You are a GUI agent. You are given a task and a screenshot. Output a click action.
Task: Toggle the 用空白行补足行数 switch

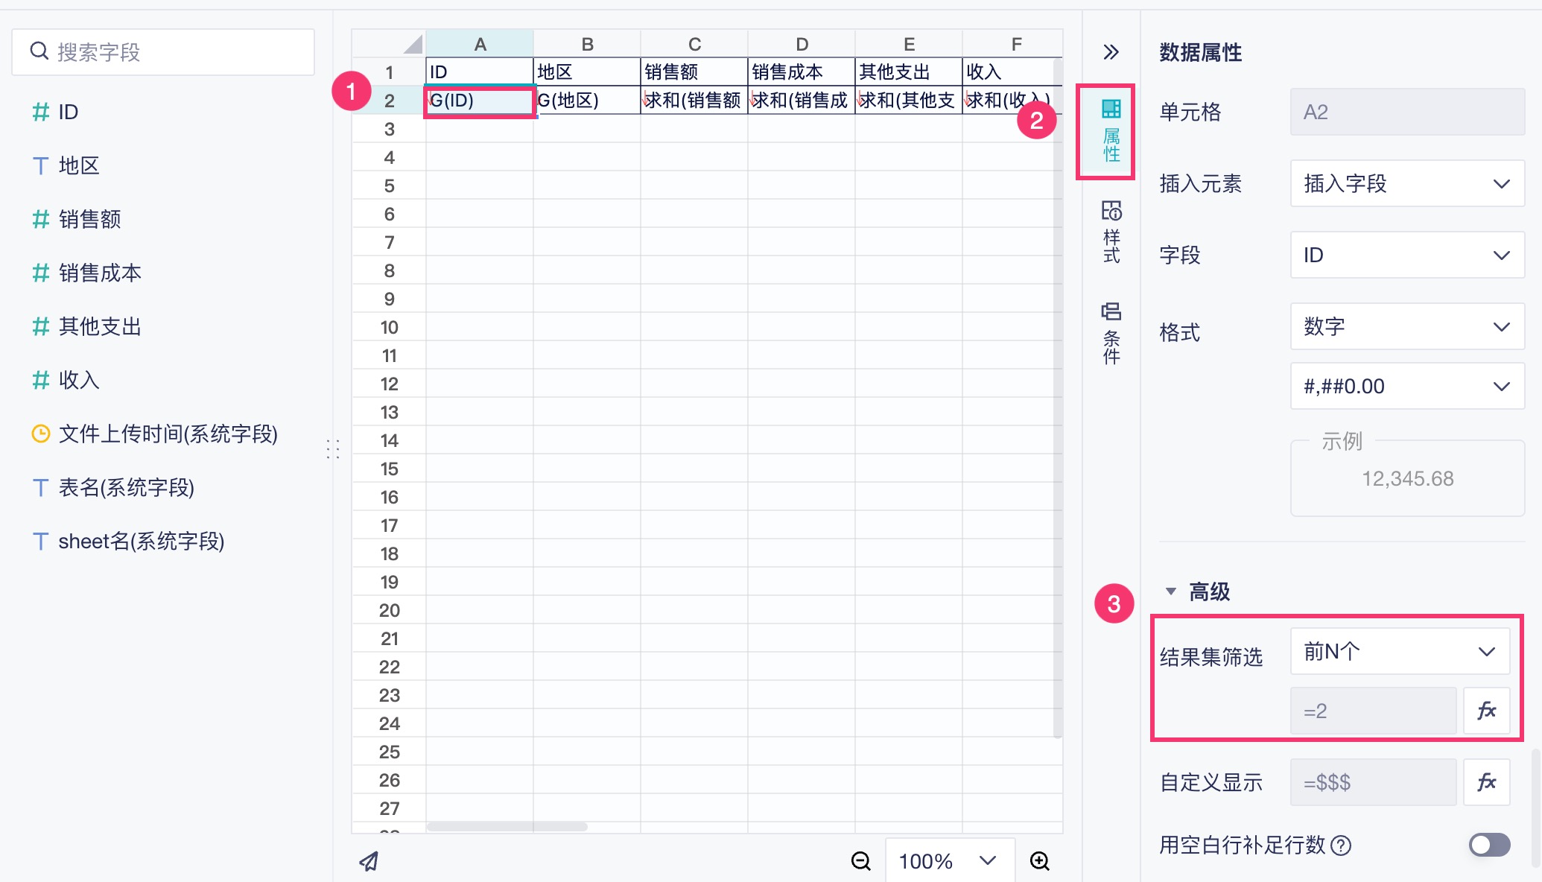[x=1488, y=845]
